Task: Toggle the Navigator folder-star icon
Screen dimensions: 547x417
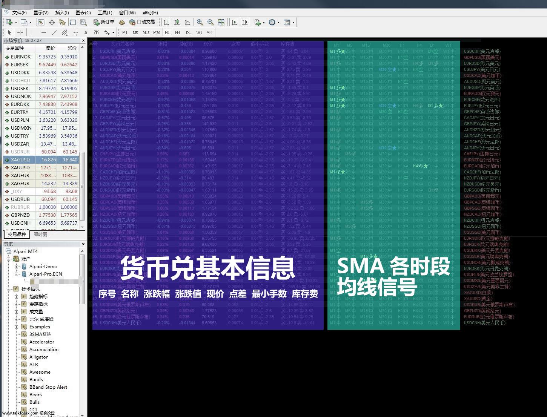Action: pyautogui.click(x=62, y=22)
